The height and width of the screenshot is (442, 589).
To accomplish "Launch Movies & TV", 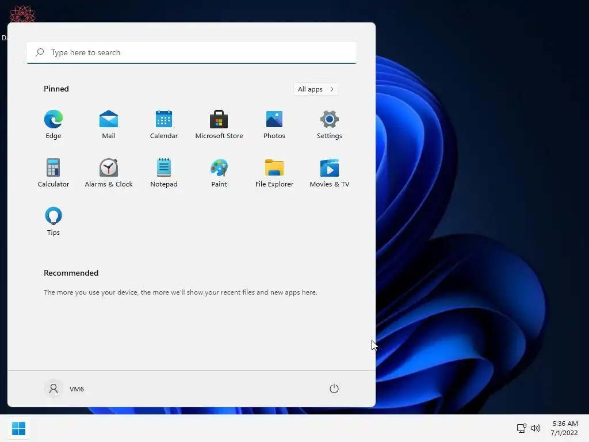I will click(x=330, y=173).
